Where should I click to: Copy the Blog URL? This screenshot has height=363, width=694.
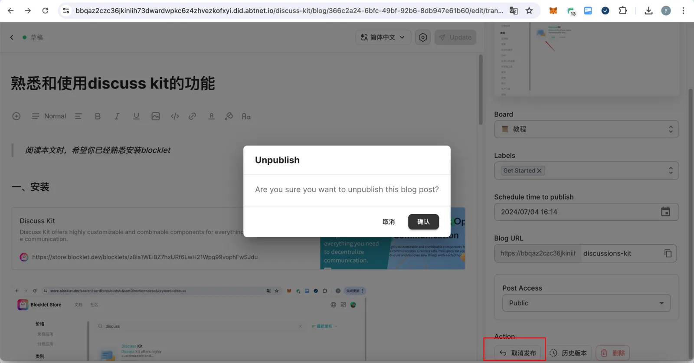click(668, 253)
